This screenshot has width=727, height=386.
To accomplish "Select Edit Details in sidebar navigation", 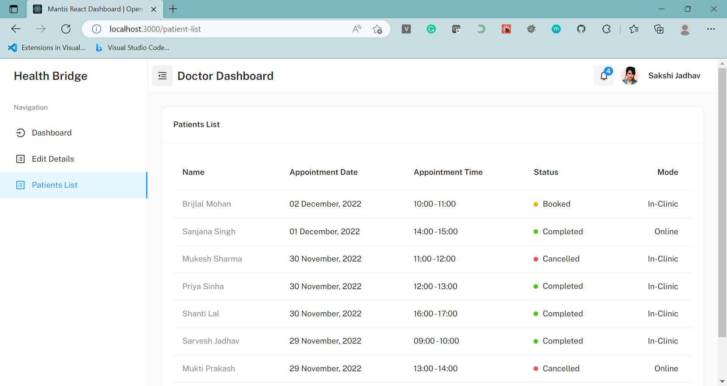I will click(53, 159).
